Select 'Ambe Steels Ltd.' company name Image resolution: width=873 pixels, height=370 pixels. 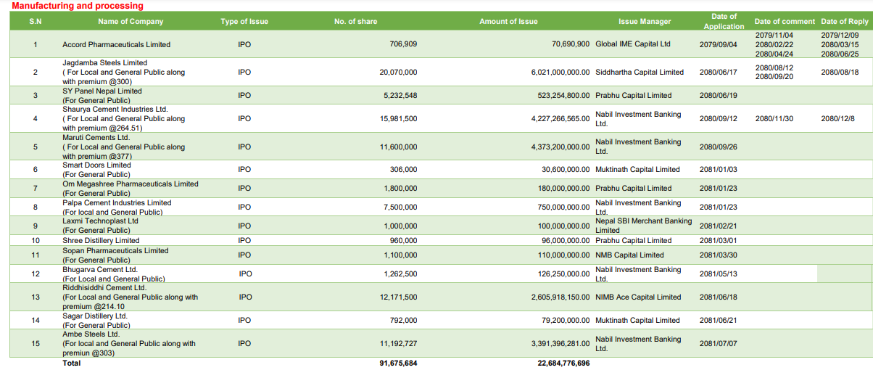(91, 334)
